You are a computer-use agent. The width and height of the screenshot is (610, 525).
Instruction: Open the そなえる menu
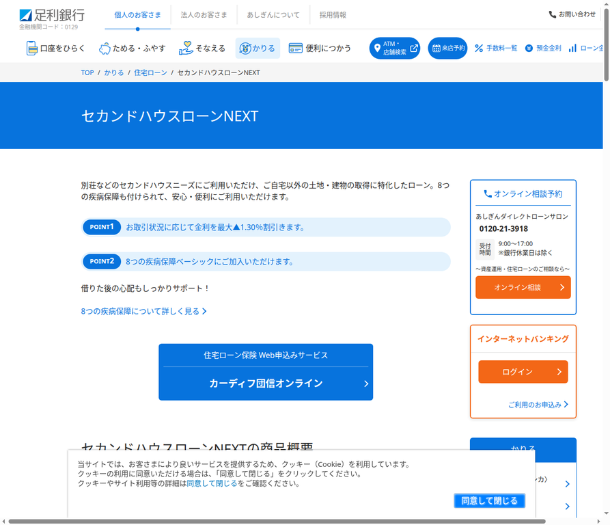[x=202, y=49]
